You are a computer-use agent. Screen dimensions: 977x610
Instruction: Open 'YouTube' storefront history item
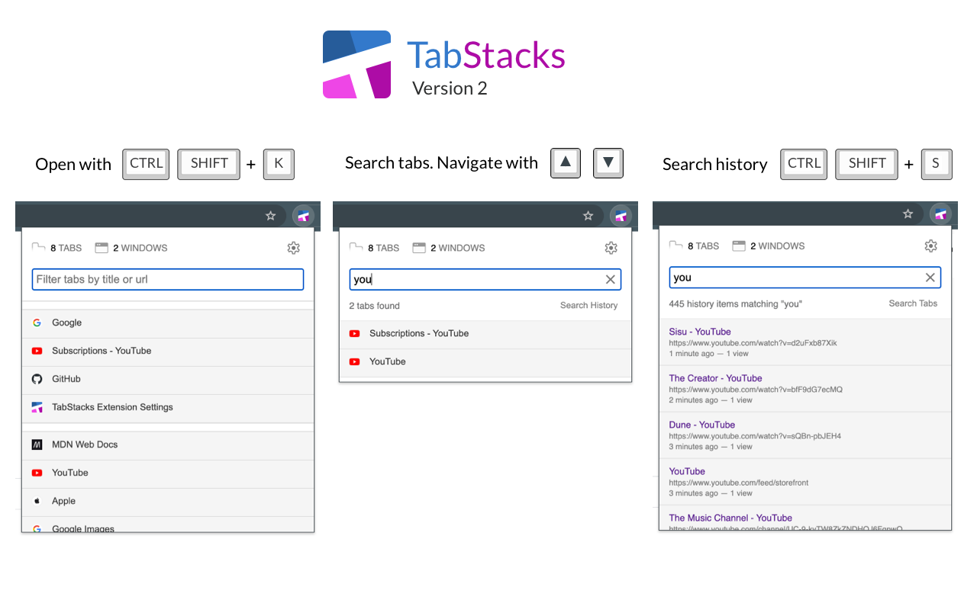pos(805,482)
